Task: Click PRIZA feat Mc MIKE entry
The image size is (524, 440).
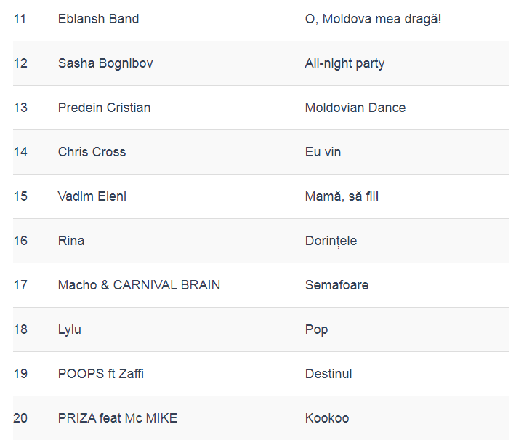Action: pos(118,418)
